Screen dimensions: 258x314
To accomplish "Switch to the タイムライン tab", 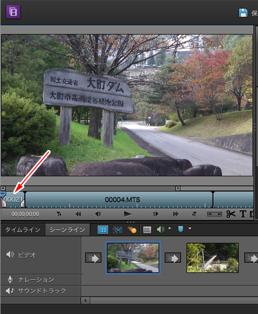I will click(23, 230).
